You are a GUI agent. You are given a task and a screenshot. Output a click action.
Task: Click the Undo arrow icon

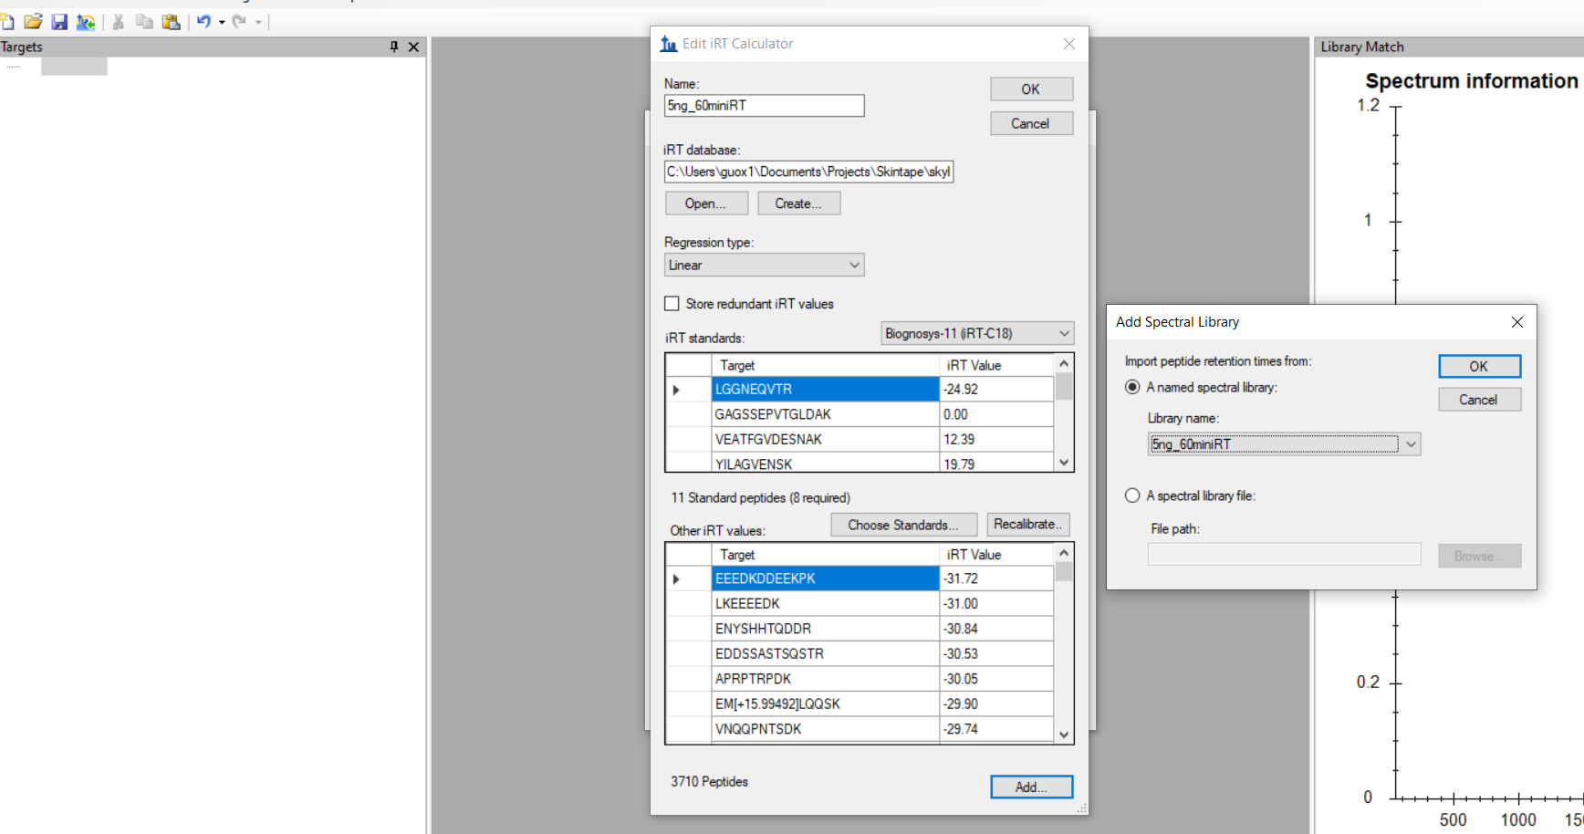coord(203,22)
